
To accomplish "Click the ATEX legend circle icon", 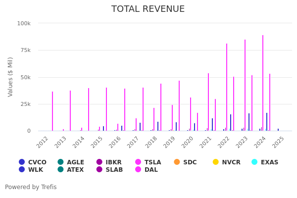I will pos(60,170).
